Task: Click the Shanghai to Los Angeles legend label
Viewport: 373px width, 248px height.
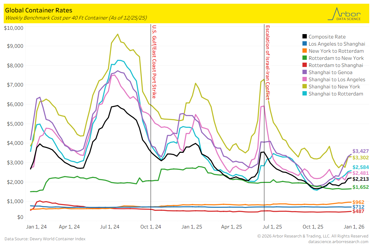Action: click(x=337, y=79)
